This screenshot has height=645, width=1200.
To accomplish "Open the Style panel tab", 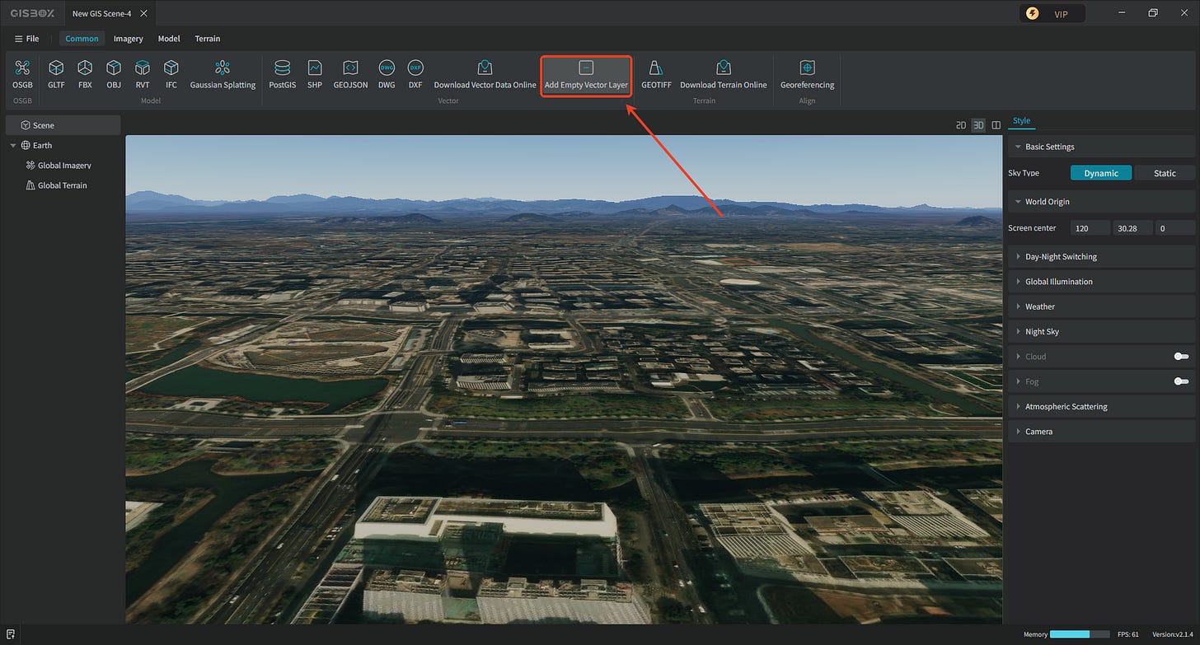I will (1021, 121).
